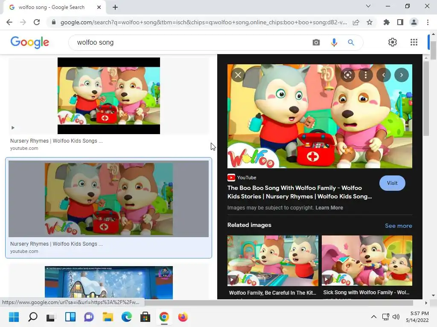Launch Microsoft Edge from the taskbar
Image resolution: width=437 pixels, height=327 pixels.
coord(126,317)
